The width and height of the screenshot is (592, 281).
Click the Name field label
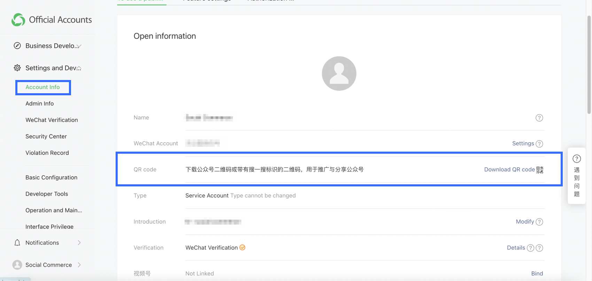coord(141,118)
